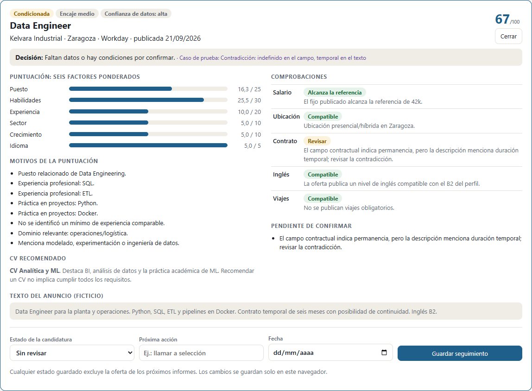
Task: Click the CV Analítica y ML recommendation
Action: [132, 275]
